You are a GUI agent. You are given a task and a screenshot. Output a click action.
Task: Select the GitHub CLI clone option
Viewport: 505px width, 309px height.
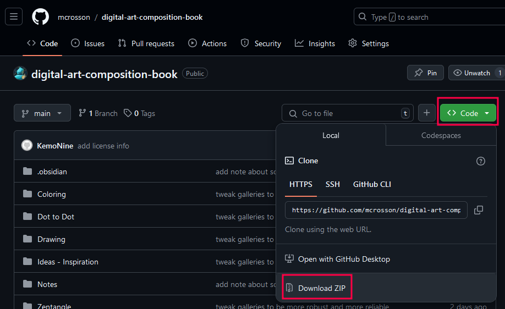click(372, 184)
